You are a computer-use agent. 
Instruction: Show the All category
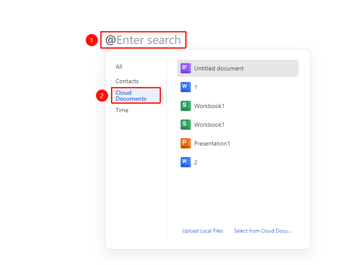[x=119, y=67]
